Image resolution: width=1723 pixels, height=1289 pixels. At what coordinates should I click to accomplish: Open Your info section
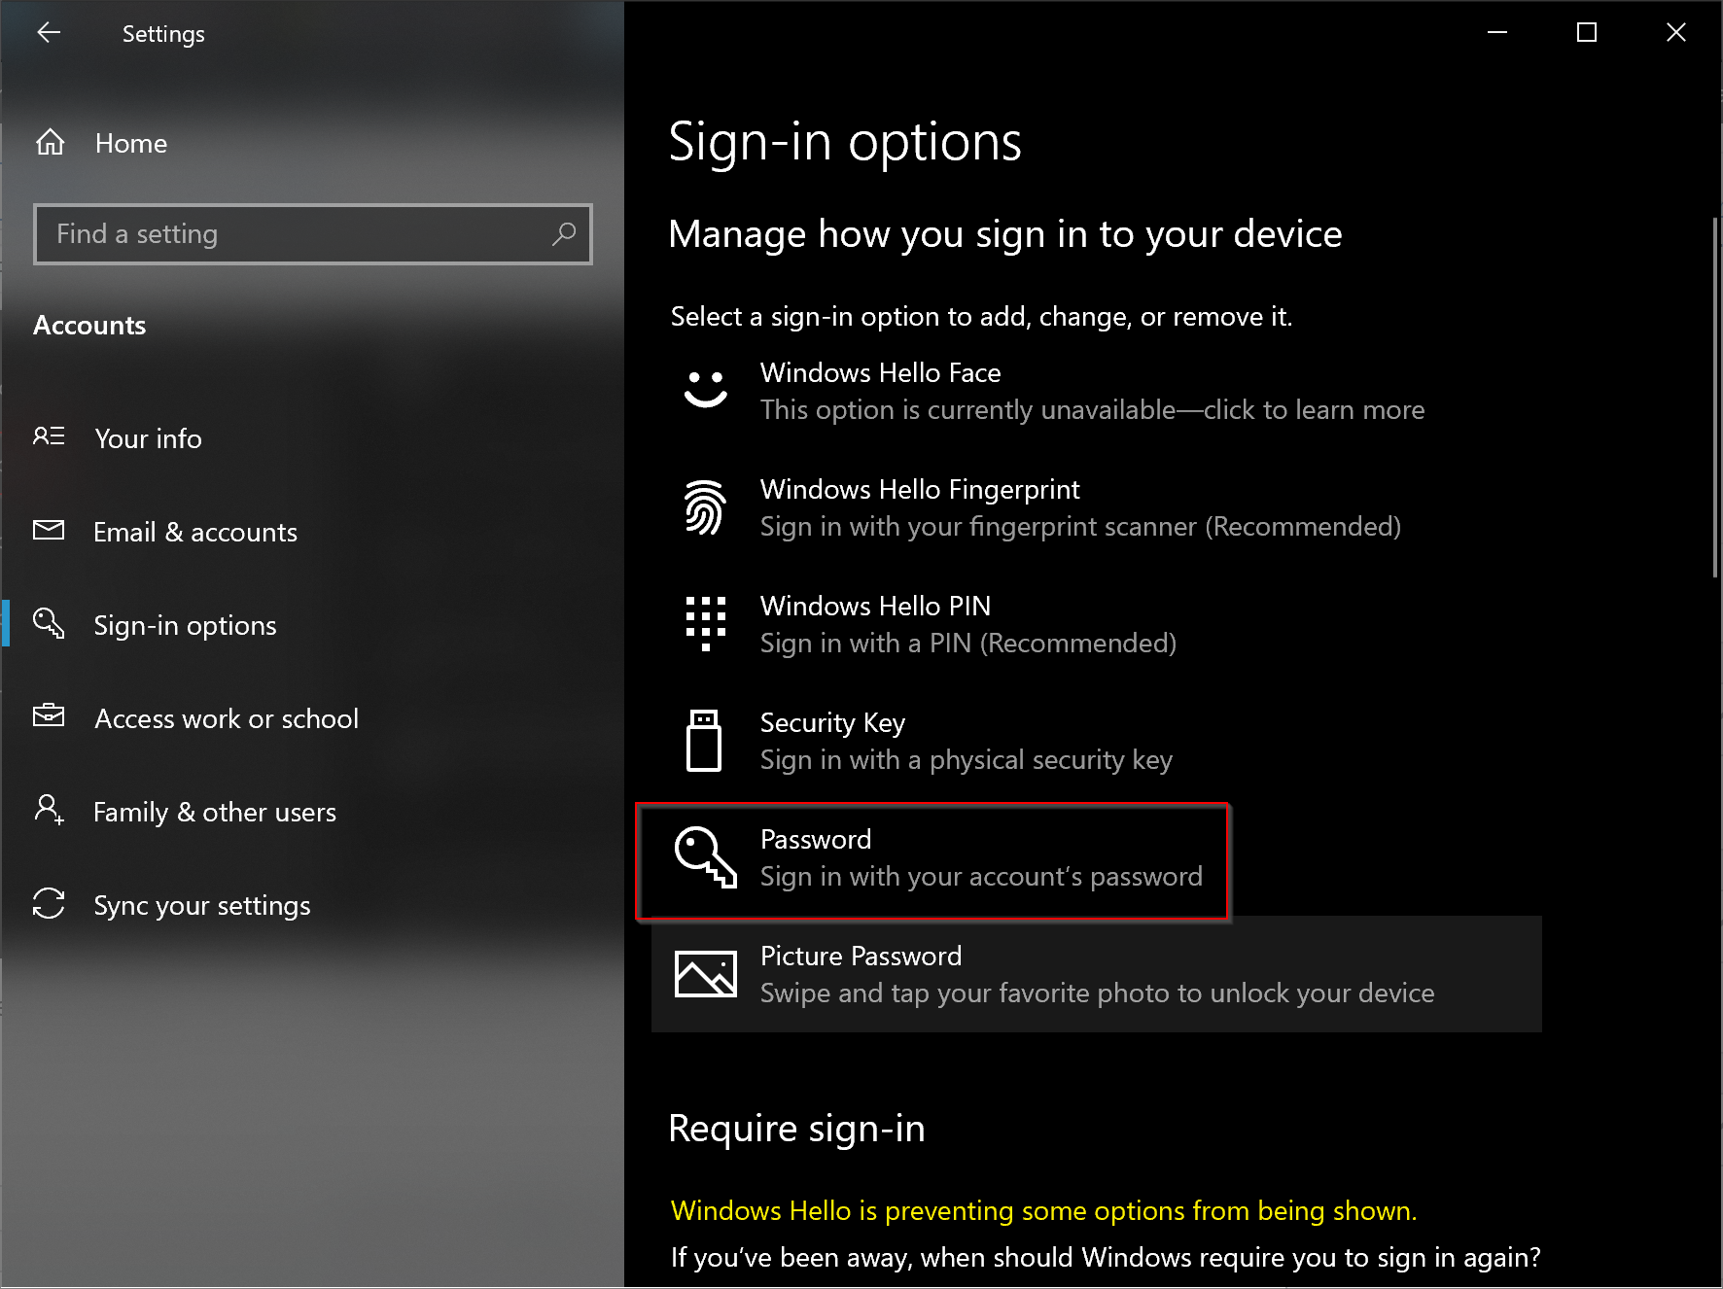tap(311, 438)
